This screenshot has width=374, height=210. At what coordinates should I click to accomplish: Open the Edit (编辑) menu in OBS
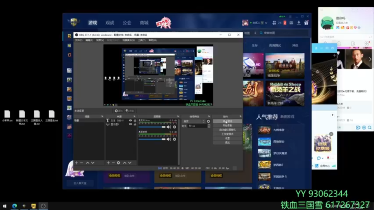coord(89,40)
